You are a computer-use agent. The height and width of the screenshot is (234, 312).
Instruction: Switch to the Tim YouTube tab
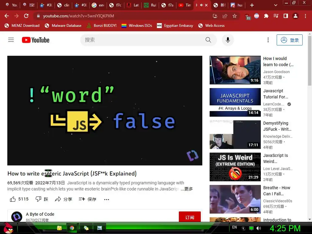pos(185,5)
